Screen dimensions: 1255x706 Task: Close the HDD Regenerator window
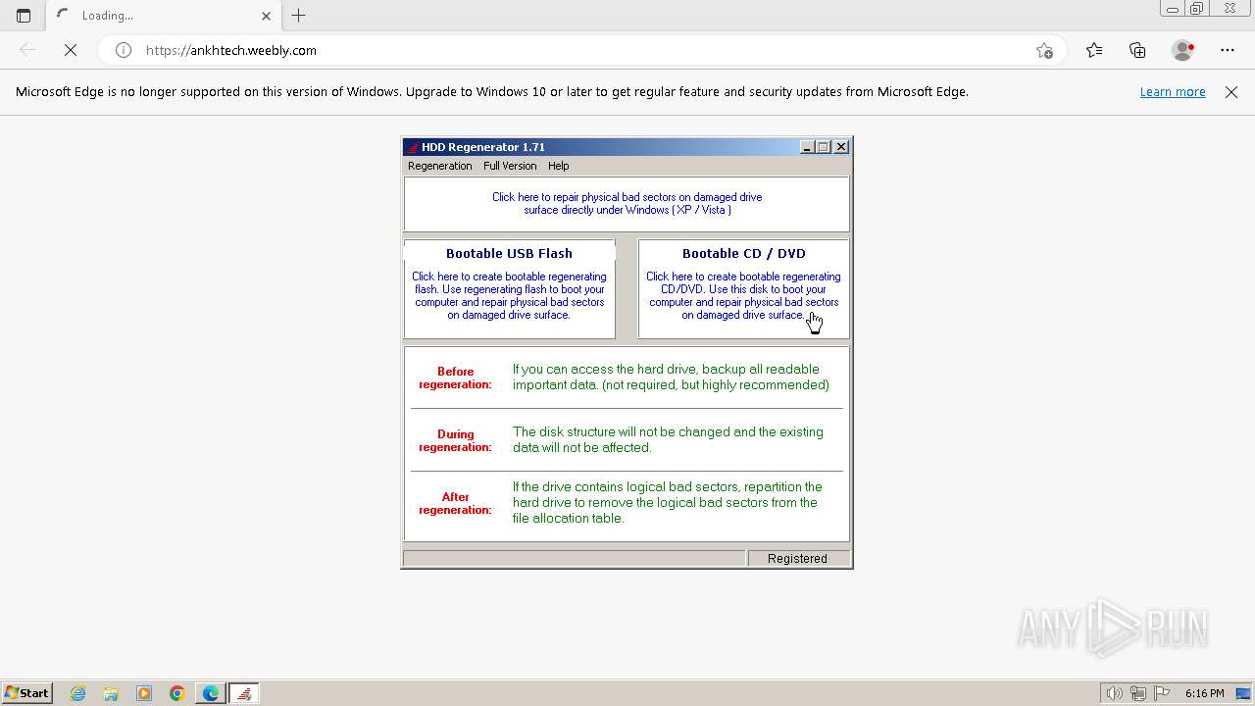(x=841, y=147)
